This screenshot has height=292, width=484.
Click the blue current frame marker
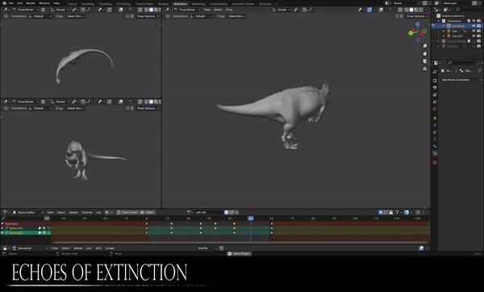(x=251, y=219)
